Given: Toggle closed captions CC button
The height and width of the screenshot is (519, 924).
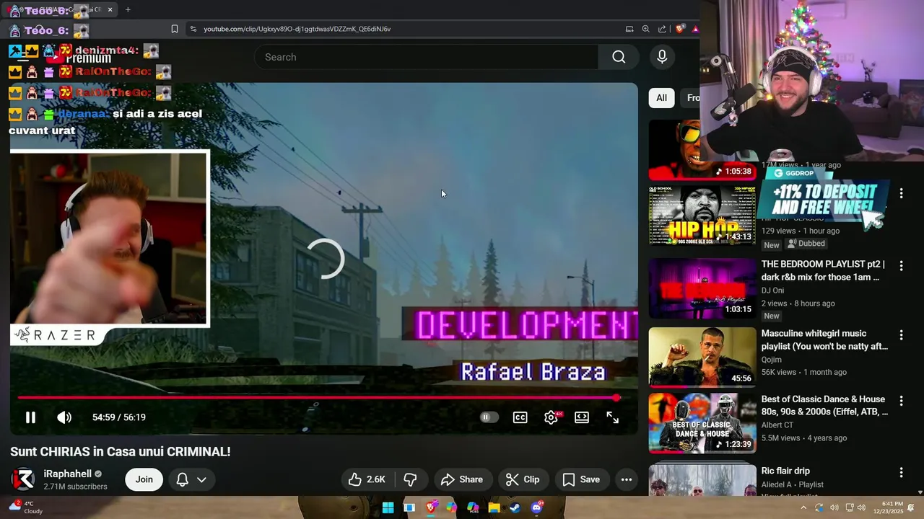Looking at the screenshot, I should coord(520,417).
